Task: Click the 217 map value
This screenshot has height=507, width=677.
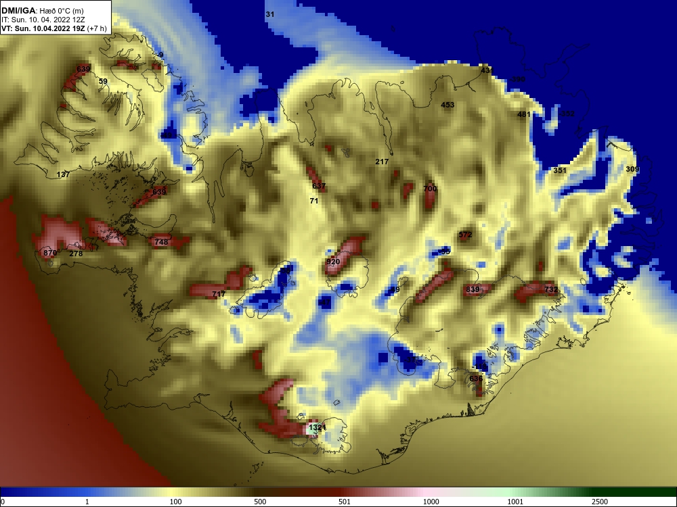Action: [x=382, y=162]
